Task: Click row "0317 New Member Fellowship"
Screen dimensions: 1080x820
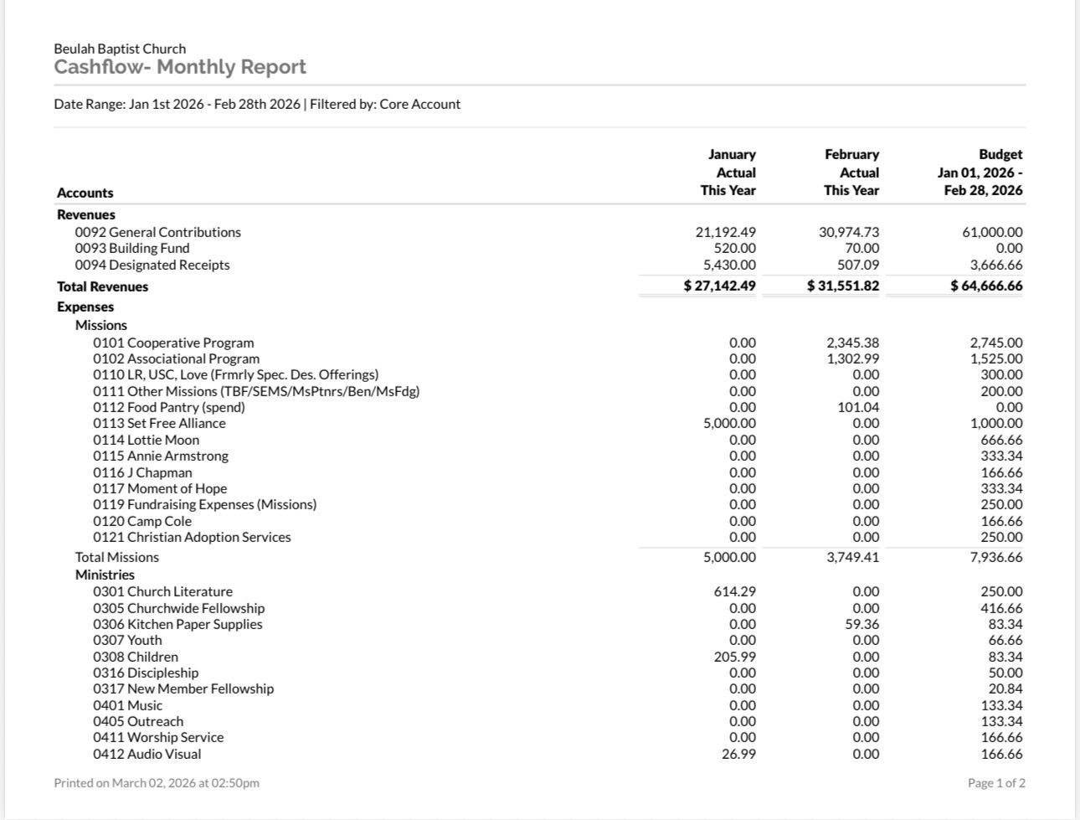Action: [x=540, y=688]
